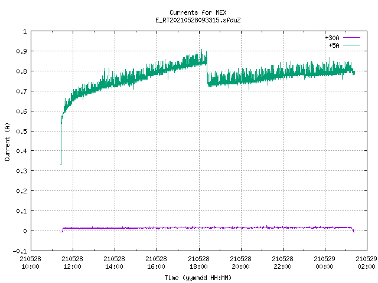Click the y-axis tick label 0.7
Viewport: 378px width, 283px height.
tap(22, 91)
